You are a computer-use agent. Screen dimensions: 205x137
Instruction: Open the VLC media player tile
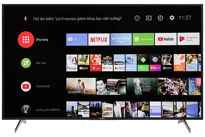(x=179, y=63)
